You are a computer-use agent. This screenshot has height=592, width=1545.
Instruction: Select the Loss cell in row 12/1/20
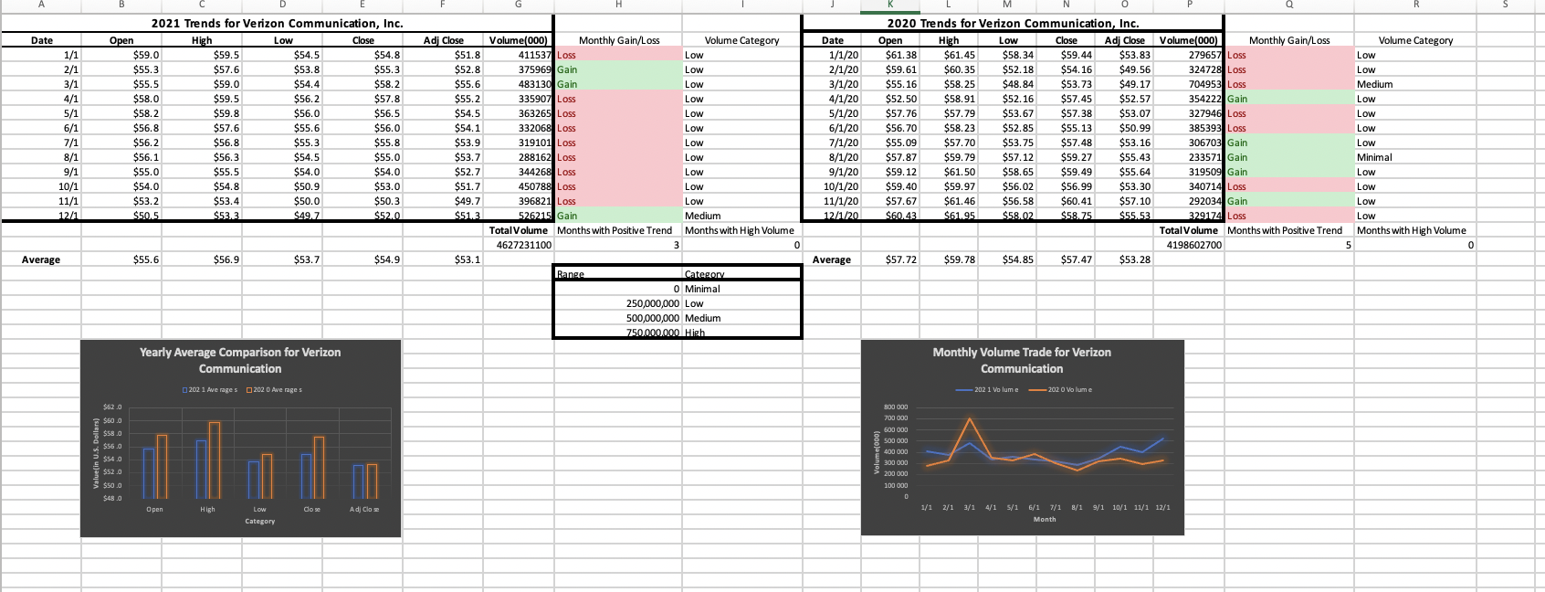(1288, 216)
